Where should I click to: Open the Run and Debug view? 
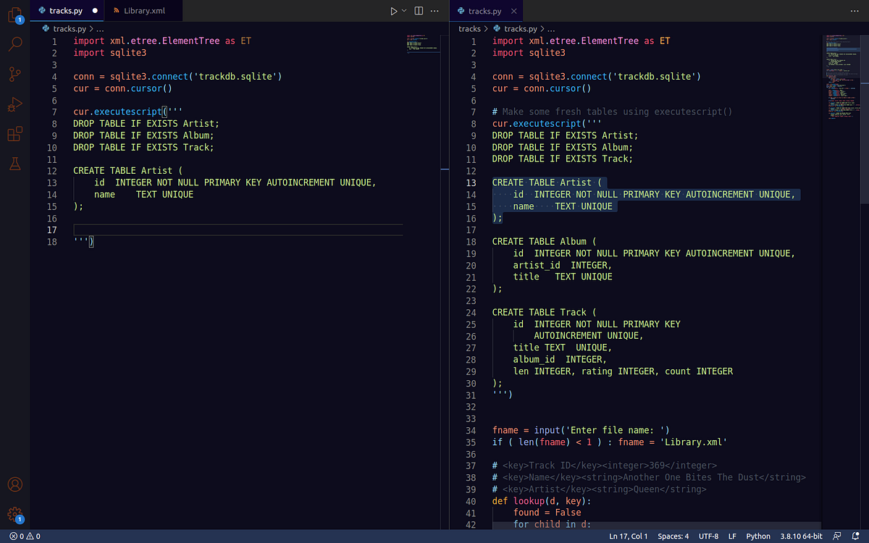point(15,104)
